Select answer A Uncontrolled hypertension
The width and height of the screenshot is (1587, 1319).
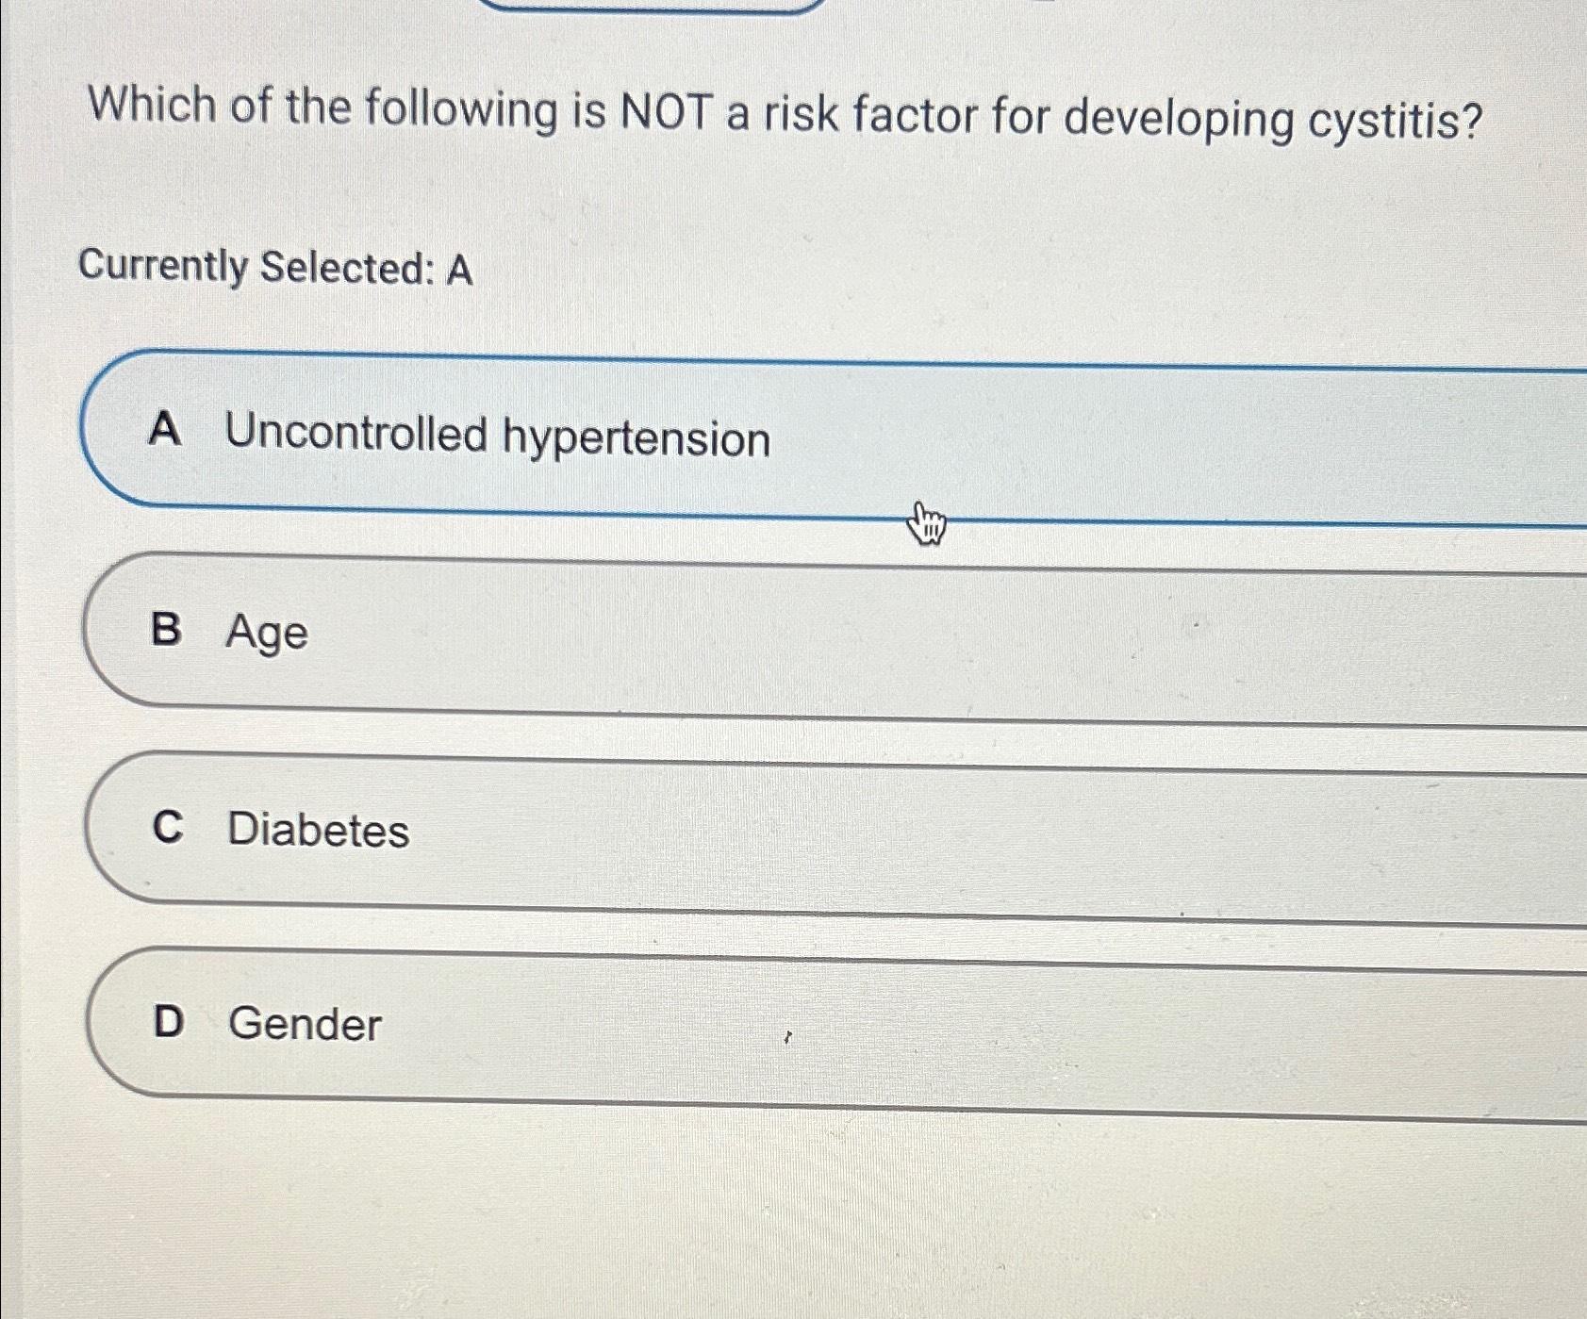pyautogui.click(x=566, y=437)
